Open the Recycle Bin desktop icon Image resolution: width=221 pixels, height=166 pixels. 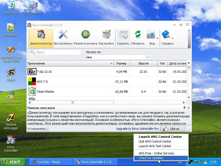pyautogui.click(x=11, y=7)
